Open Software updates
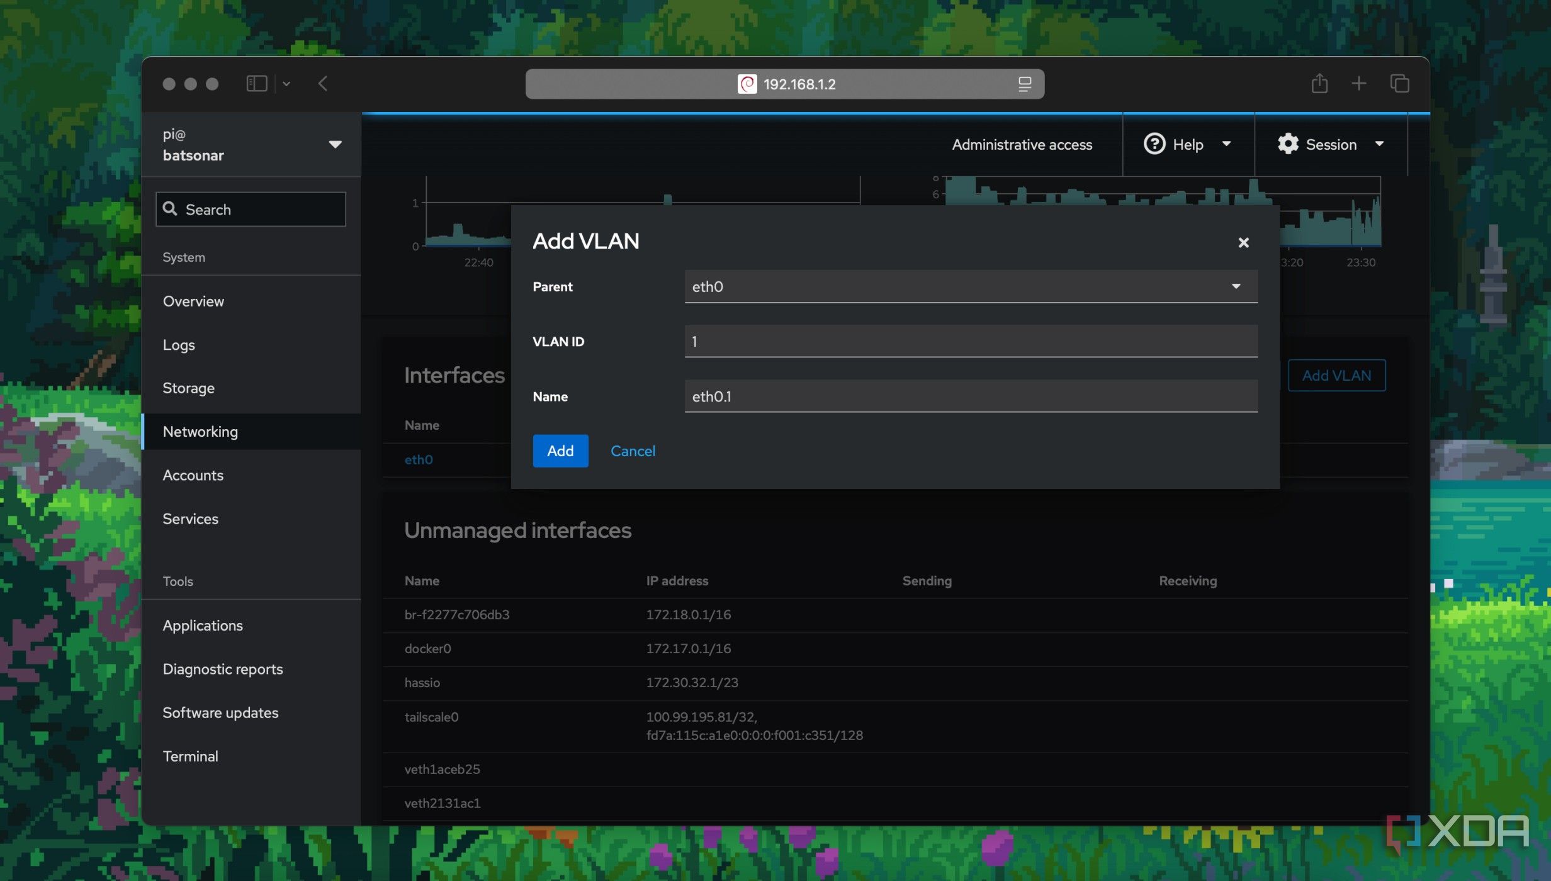This screenshot has width=1551, height=881. [x=220, y=712]
